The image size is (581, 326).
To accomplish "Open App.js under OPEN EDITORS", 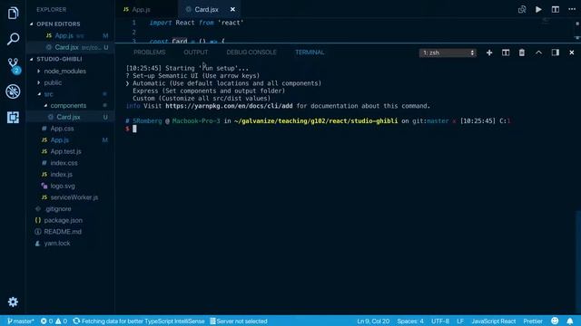I will [x=64, y=35].
